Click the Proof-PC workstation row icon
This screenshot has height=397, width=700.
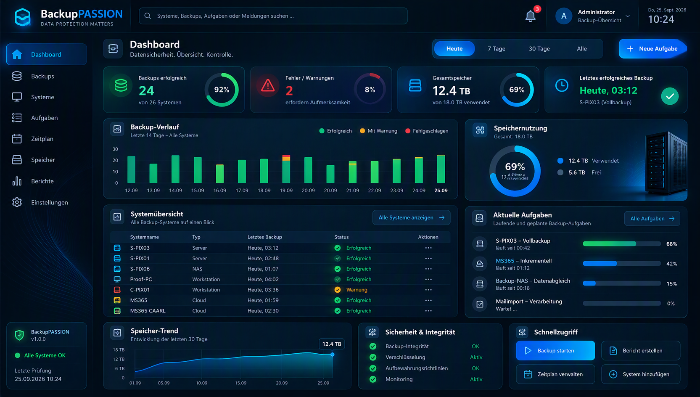[117, 279]
